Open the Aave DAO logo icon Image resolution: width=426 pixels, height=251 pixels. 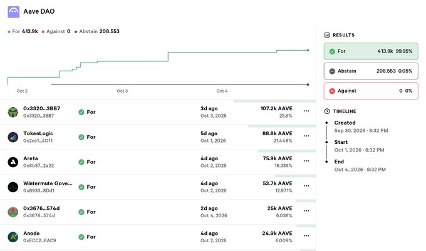coord(13,12)
